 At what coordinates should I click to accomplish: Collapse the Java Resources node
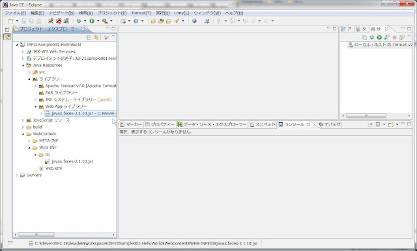[x=23, y=66]
